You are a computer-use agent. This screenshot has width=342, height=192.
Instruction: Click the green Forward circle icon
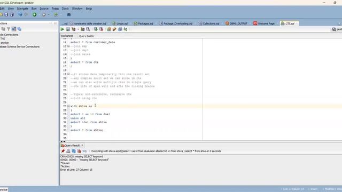coord(34,14)
